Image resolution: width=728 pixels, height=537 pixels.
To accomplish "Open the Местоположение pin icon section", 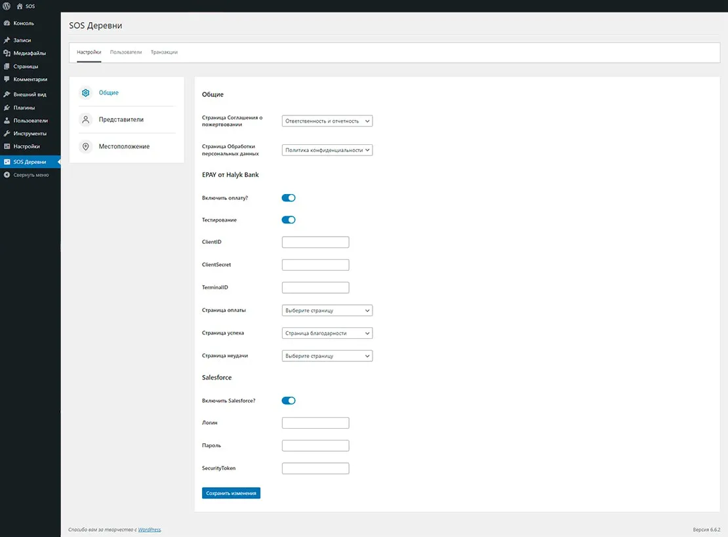I will coord(85,147).
